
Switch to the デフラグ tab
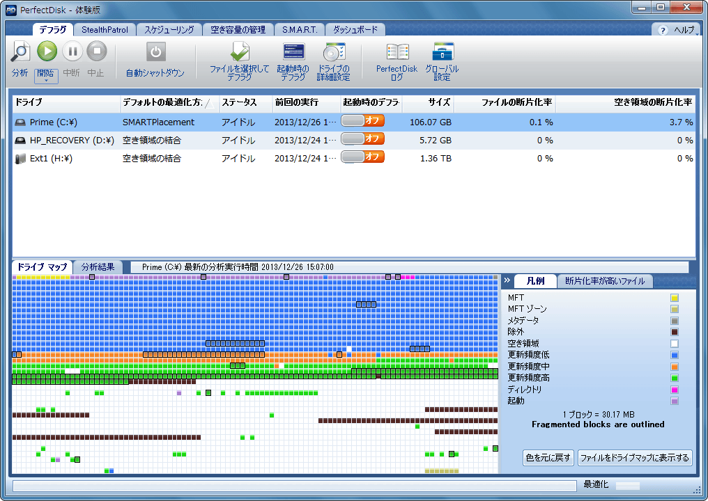(53, 29)
